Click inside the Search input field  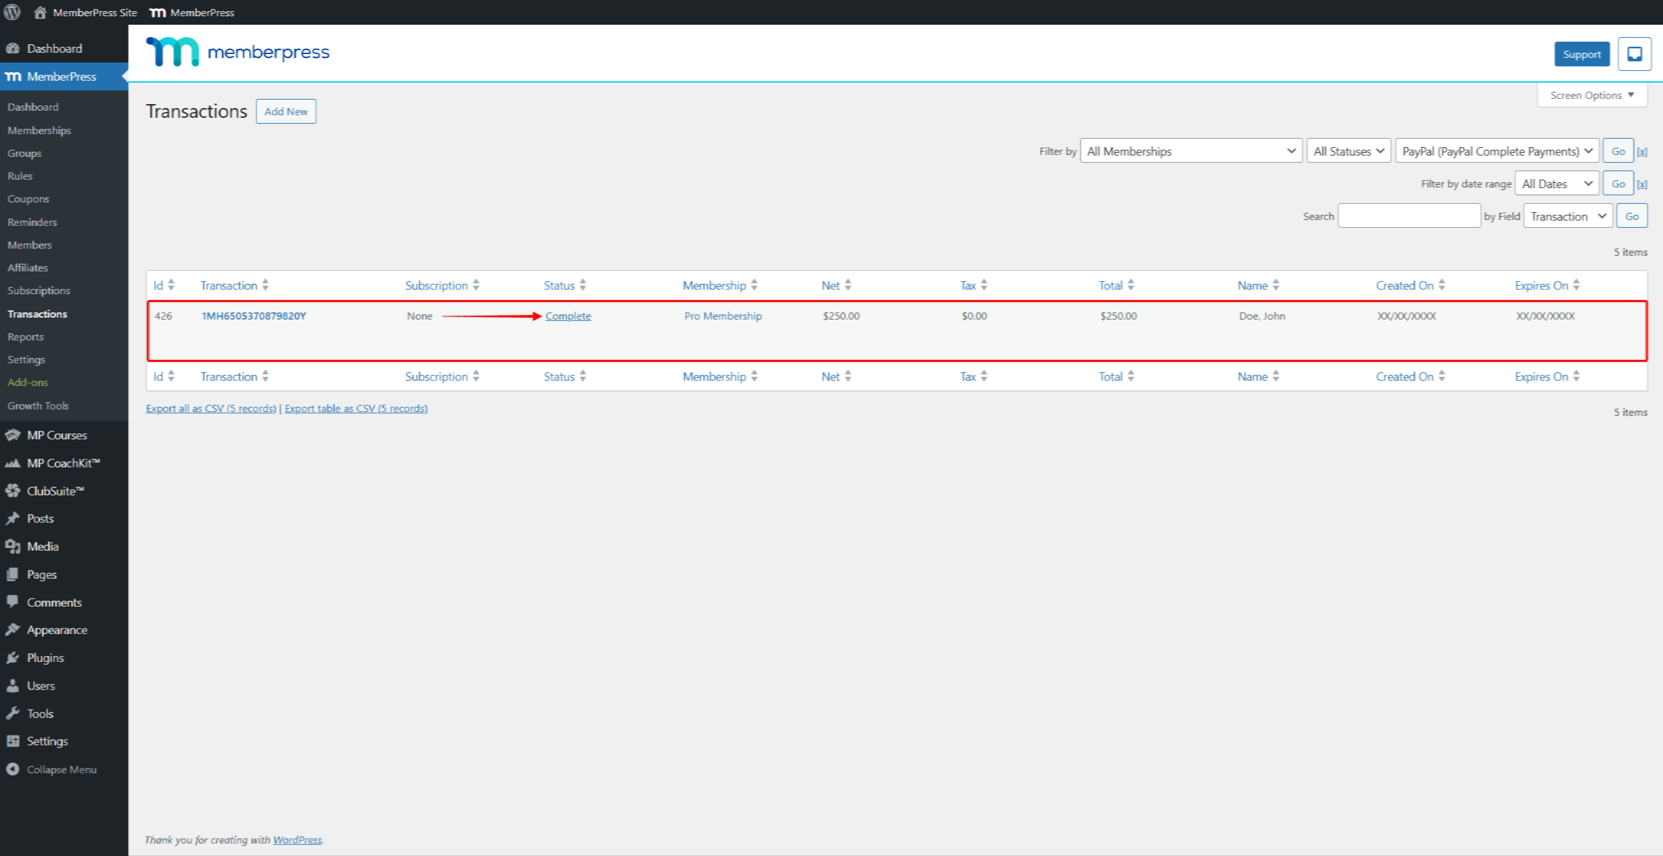(x=1409, y=215)
